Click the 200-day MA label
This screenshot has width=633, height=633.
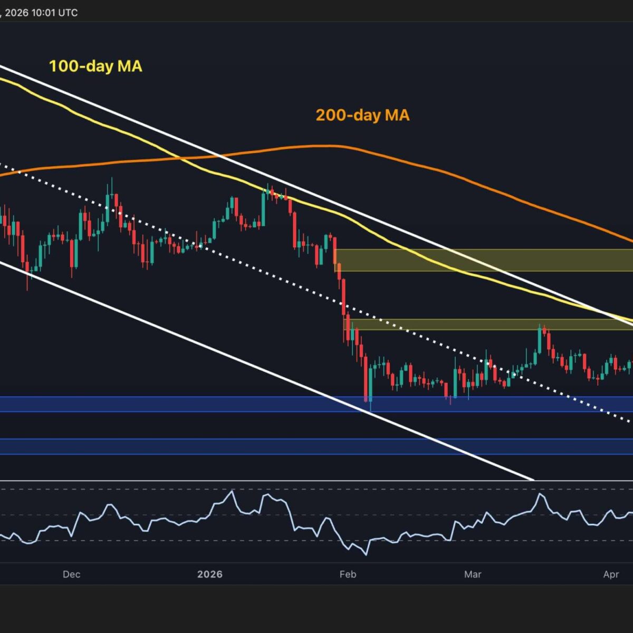362,115
